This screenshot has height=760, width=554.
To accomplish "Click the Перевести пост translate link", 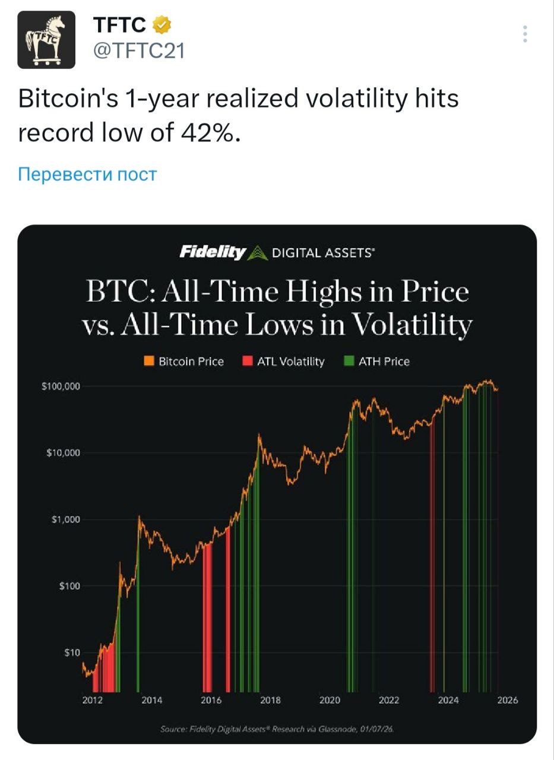I will tap(87, 175).
